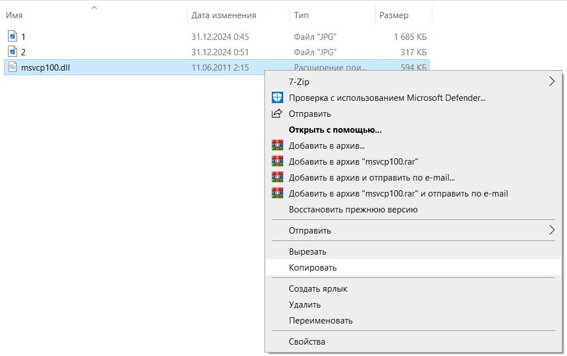Select Вырезать in the context menu
The image size is (567, 356).
click(307, 251)
